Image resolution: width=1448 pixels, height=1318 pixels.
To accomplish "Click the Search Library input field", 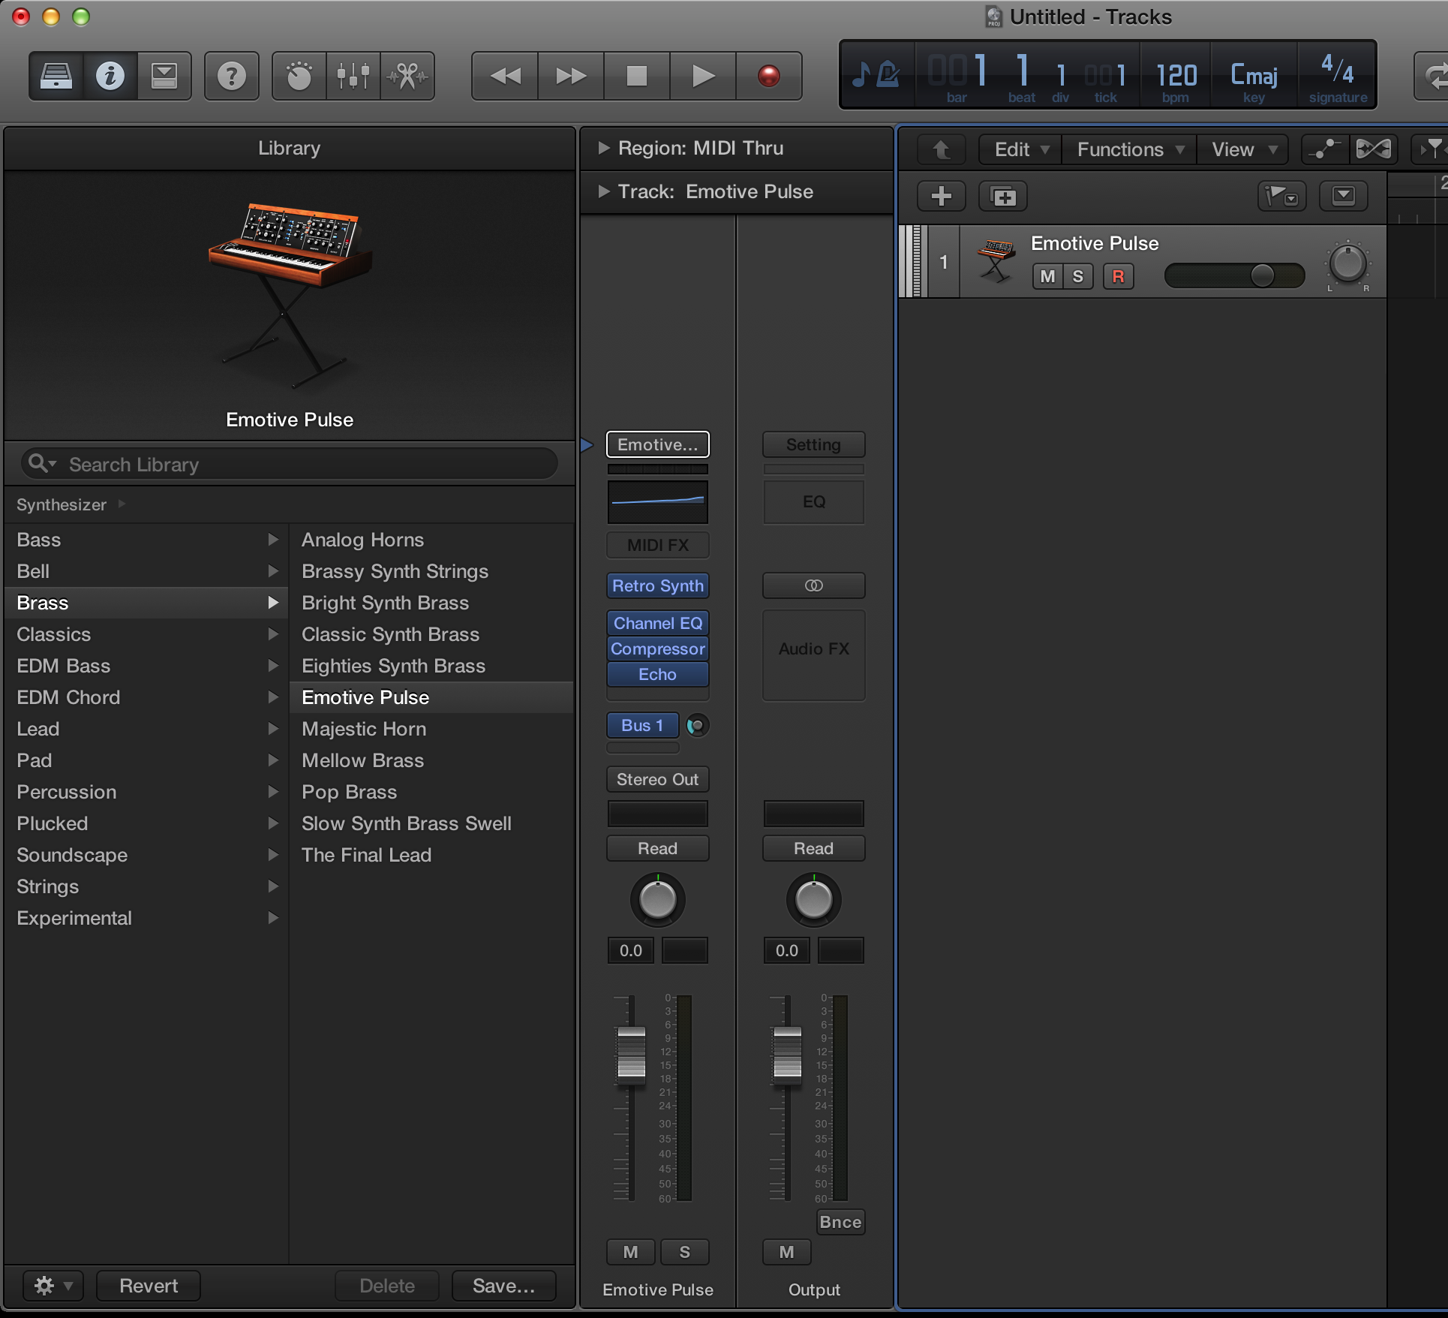I will 287,463.
